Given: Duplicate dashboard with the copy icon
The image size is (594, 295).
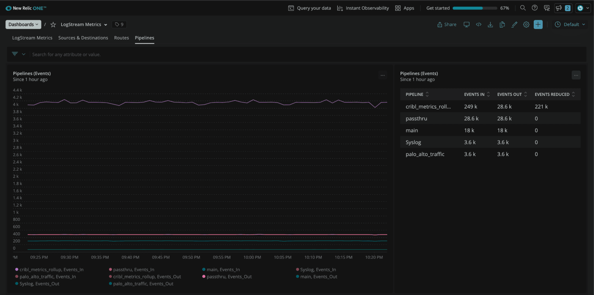Looking at the screenshot, I should coord(502,25).
